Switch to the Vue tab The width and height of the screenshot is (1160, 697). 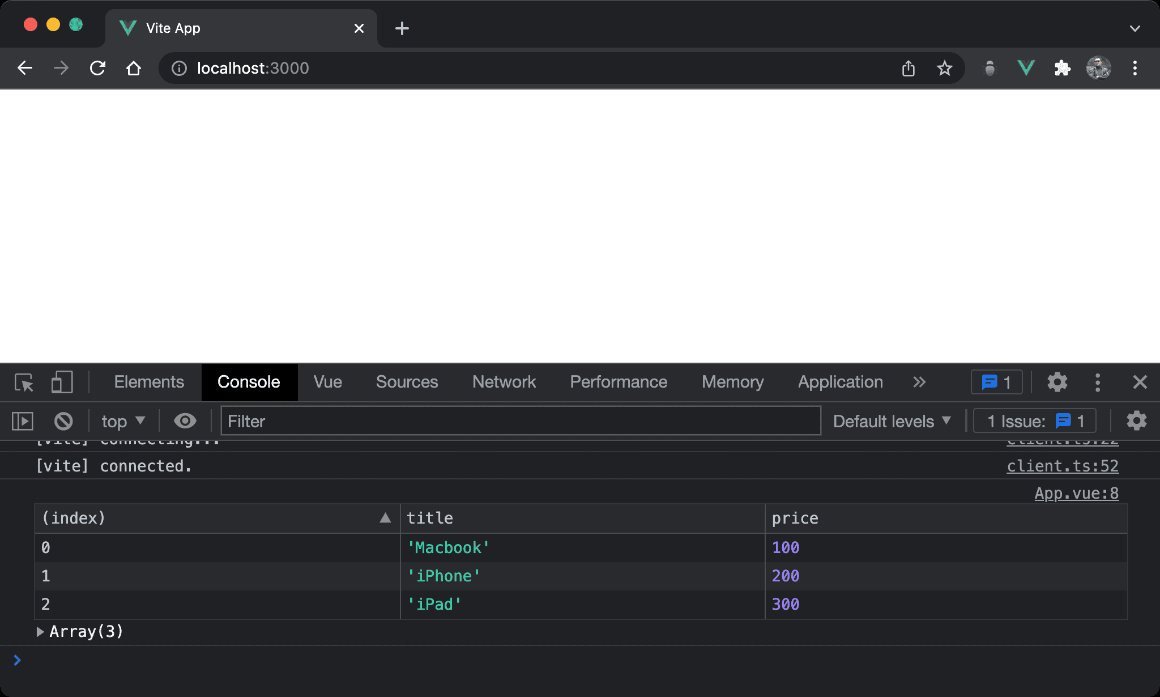coord(327,382)
